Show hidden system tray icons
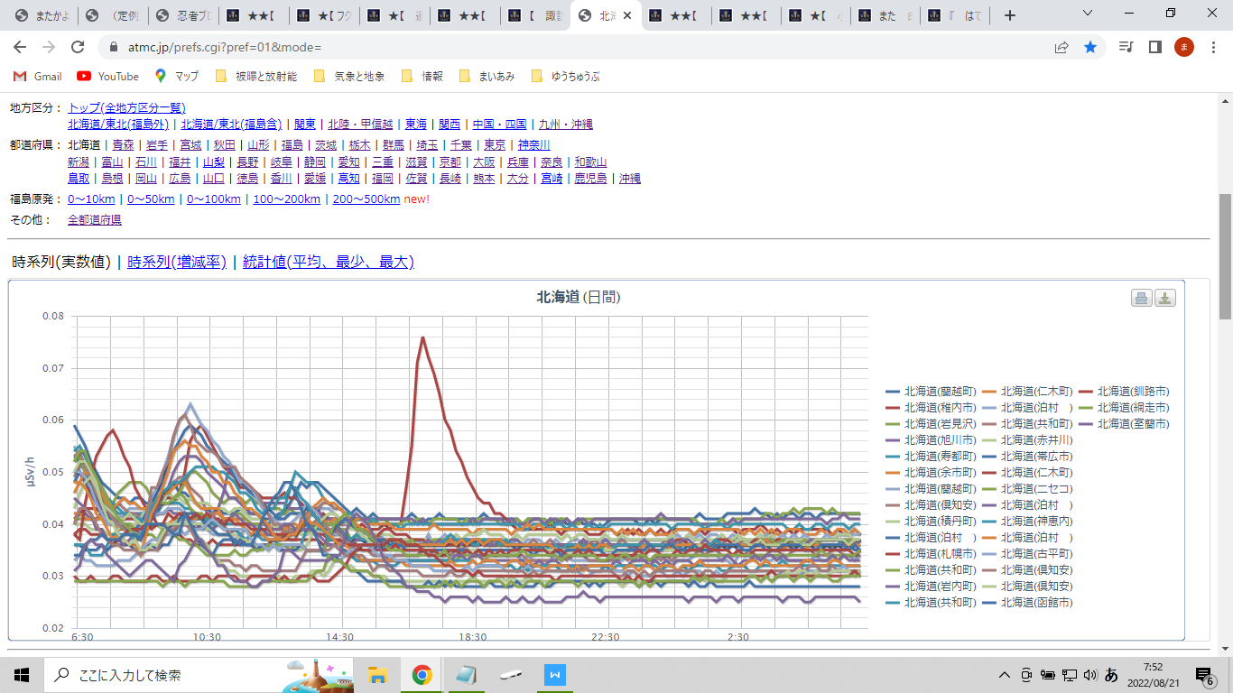 [x=1004, y=675]
